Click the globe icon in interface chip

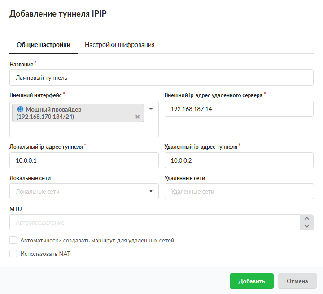pyautogui.click(x=20, y=109)
